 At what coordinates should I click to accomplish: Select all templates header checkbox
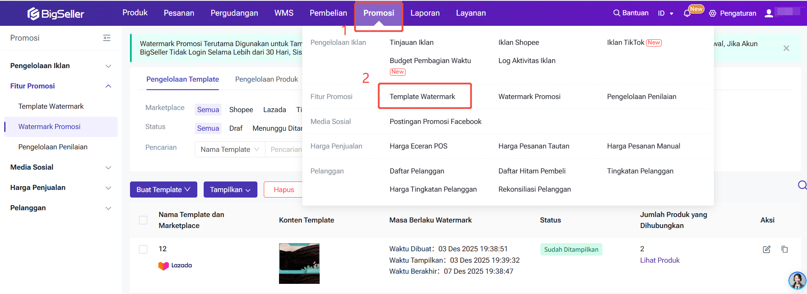(143, 220)
